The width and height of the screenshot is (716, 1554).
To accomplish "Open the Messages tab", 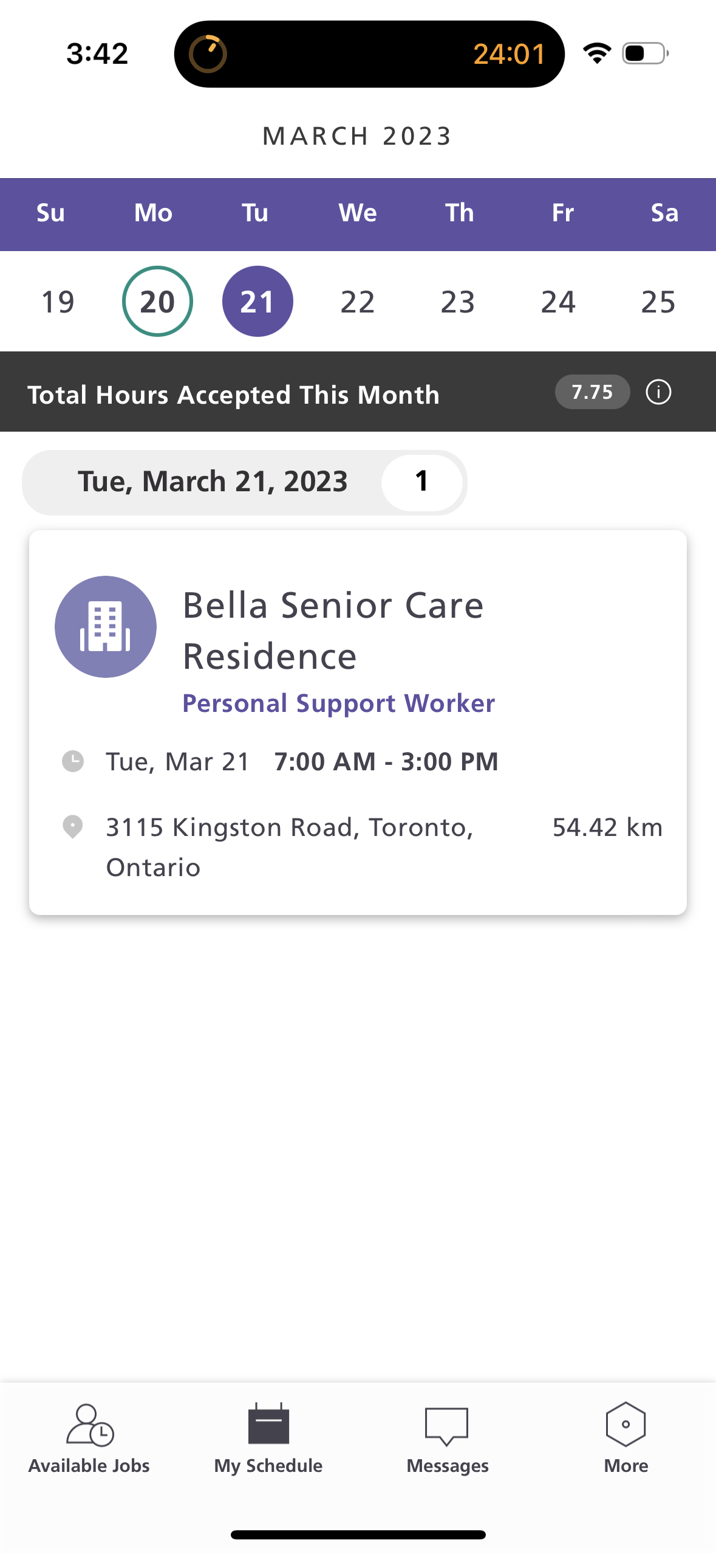I will [x=448, y=1438].
